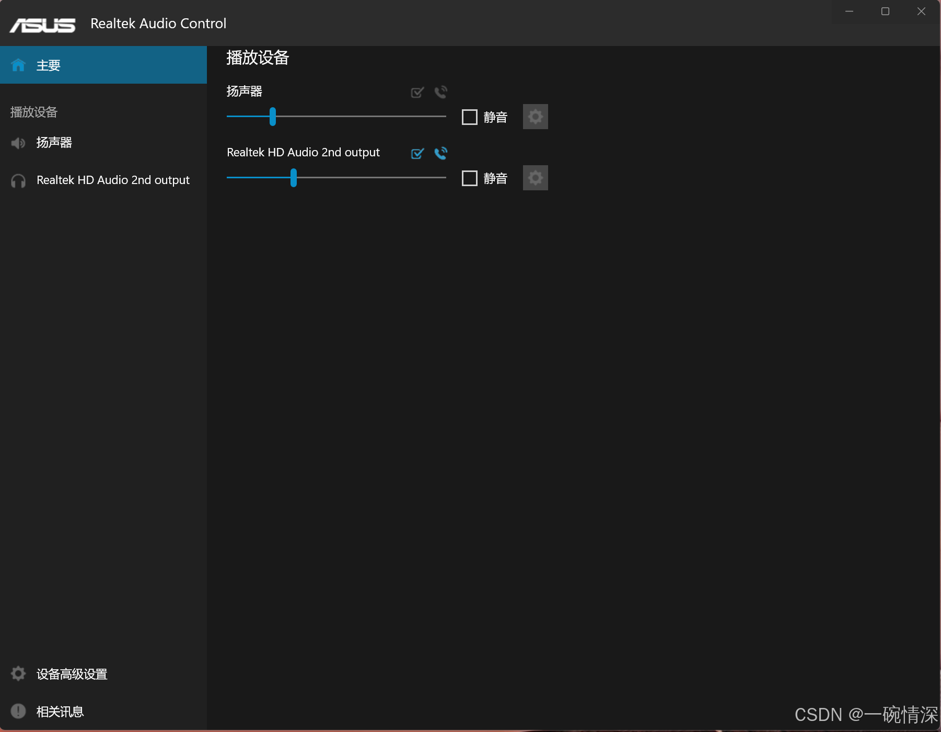This screenshot has height=732, width=941.
Task: Open 相关讯息 information page
Action: click(103, 712)
